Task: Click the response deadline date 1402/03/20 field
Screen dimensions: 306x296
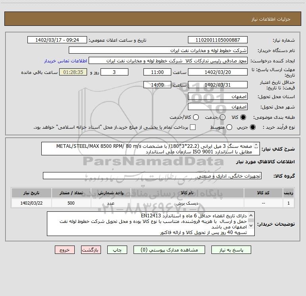Action: tap(218, 72)
